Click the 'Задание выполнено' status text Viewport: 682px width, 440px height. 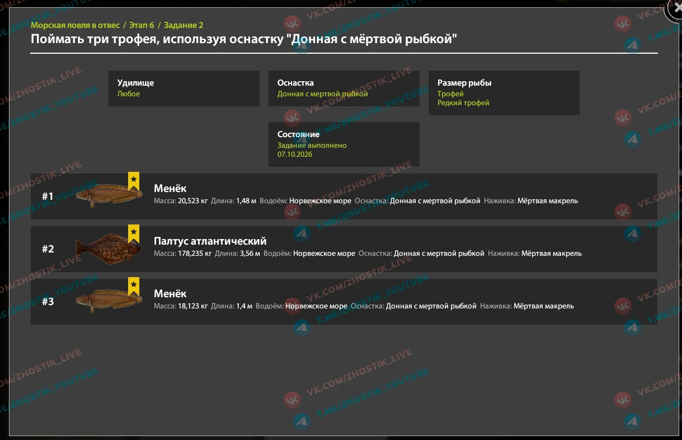click(x=312, y=146)
